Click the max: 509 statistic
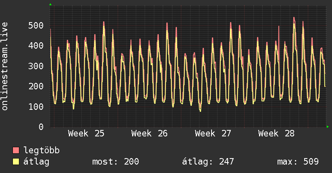Image resolution: width=332 pixels, height=173 pixels. pos(298,162)
